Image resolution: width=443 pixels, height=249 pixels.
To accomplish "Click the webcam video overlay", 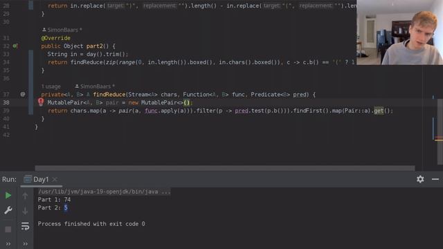I will coord(399,33).
